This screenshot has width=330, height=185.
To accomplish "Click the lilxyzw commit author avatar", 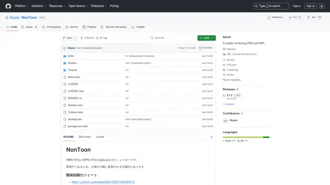I will tap(64, 48).
